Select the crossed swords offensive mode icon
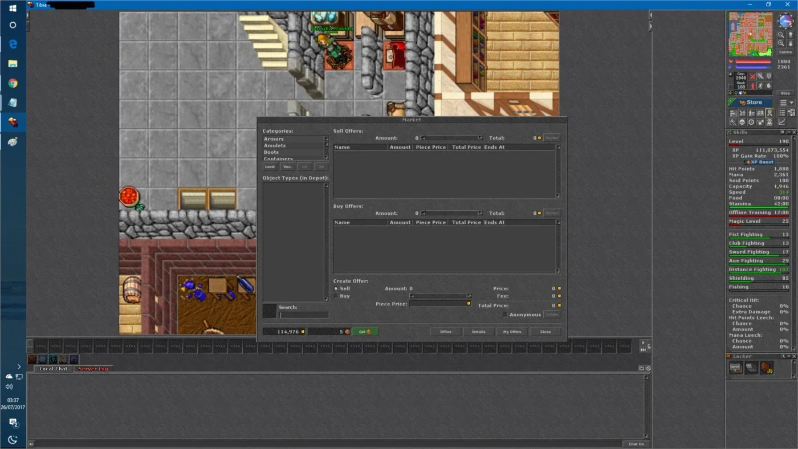The image size is (798, 449). tap(752, 76)
